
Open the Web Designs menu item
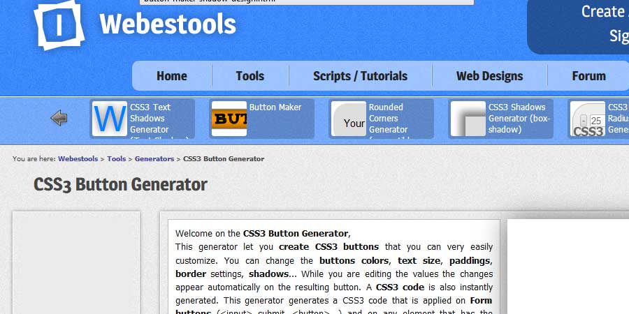coord(489,75)
